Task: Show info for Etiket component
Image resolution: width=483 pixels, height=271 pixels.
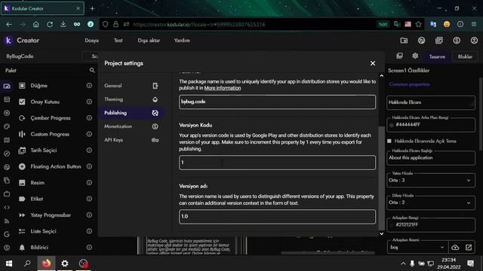Action: point(89,199)
